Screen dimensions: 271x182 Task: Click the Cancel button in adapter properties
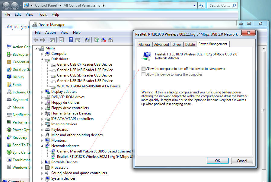point(242,161)
